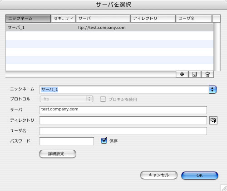Open the プロトコル ftp dropdown

point(66,99)
